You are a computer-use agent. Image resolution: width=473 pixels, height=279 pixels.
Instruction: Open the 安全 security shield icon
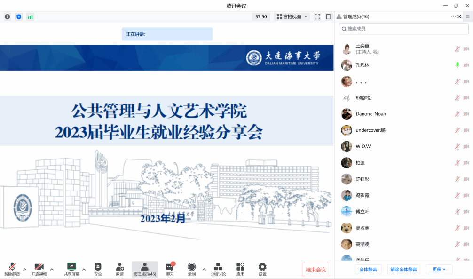[98, 267]
